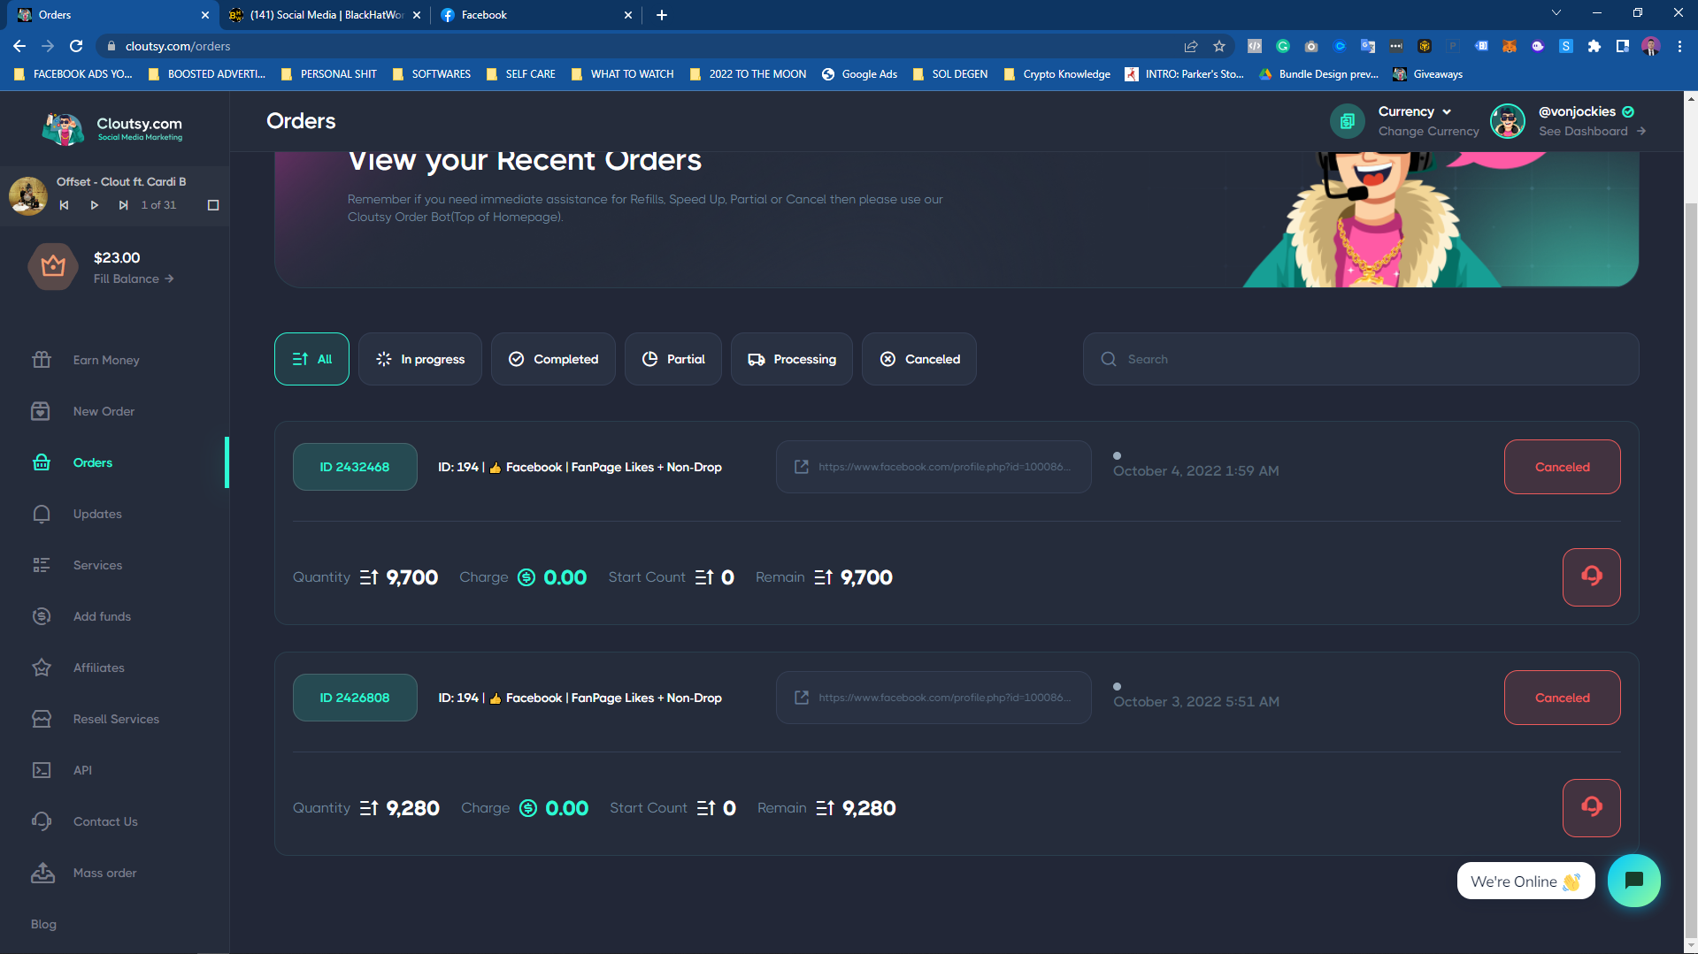The image size is (1698, 954).
Task: Open the Crypto Knowledge bookmarks folder
Action: pyautogui.click(x=1057, y=74)
